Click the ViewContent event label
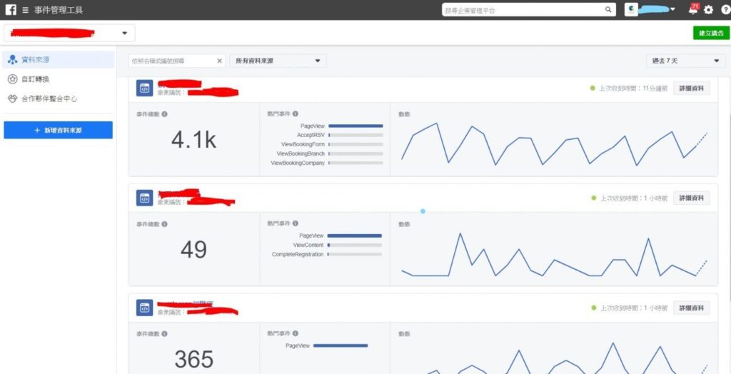 click(x=308, y=245)
